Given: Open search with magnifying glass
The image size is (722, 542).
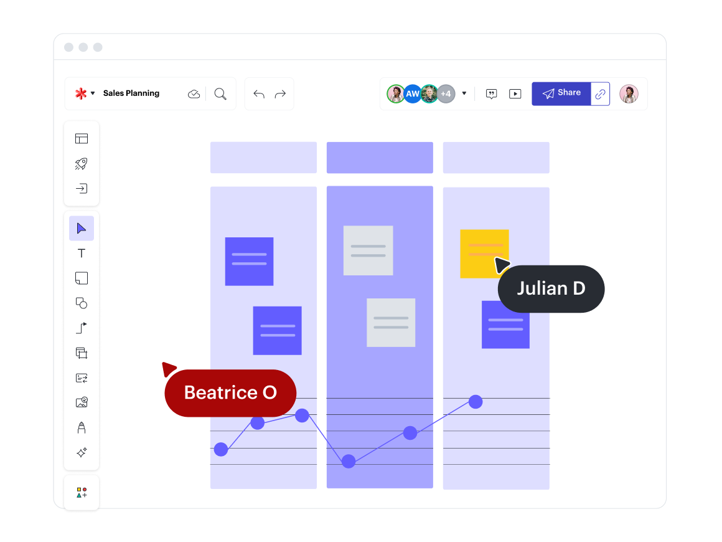Looking at the screenshot, I should 220,94.
